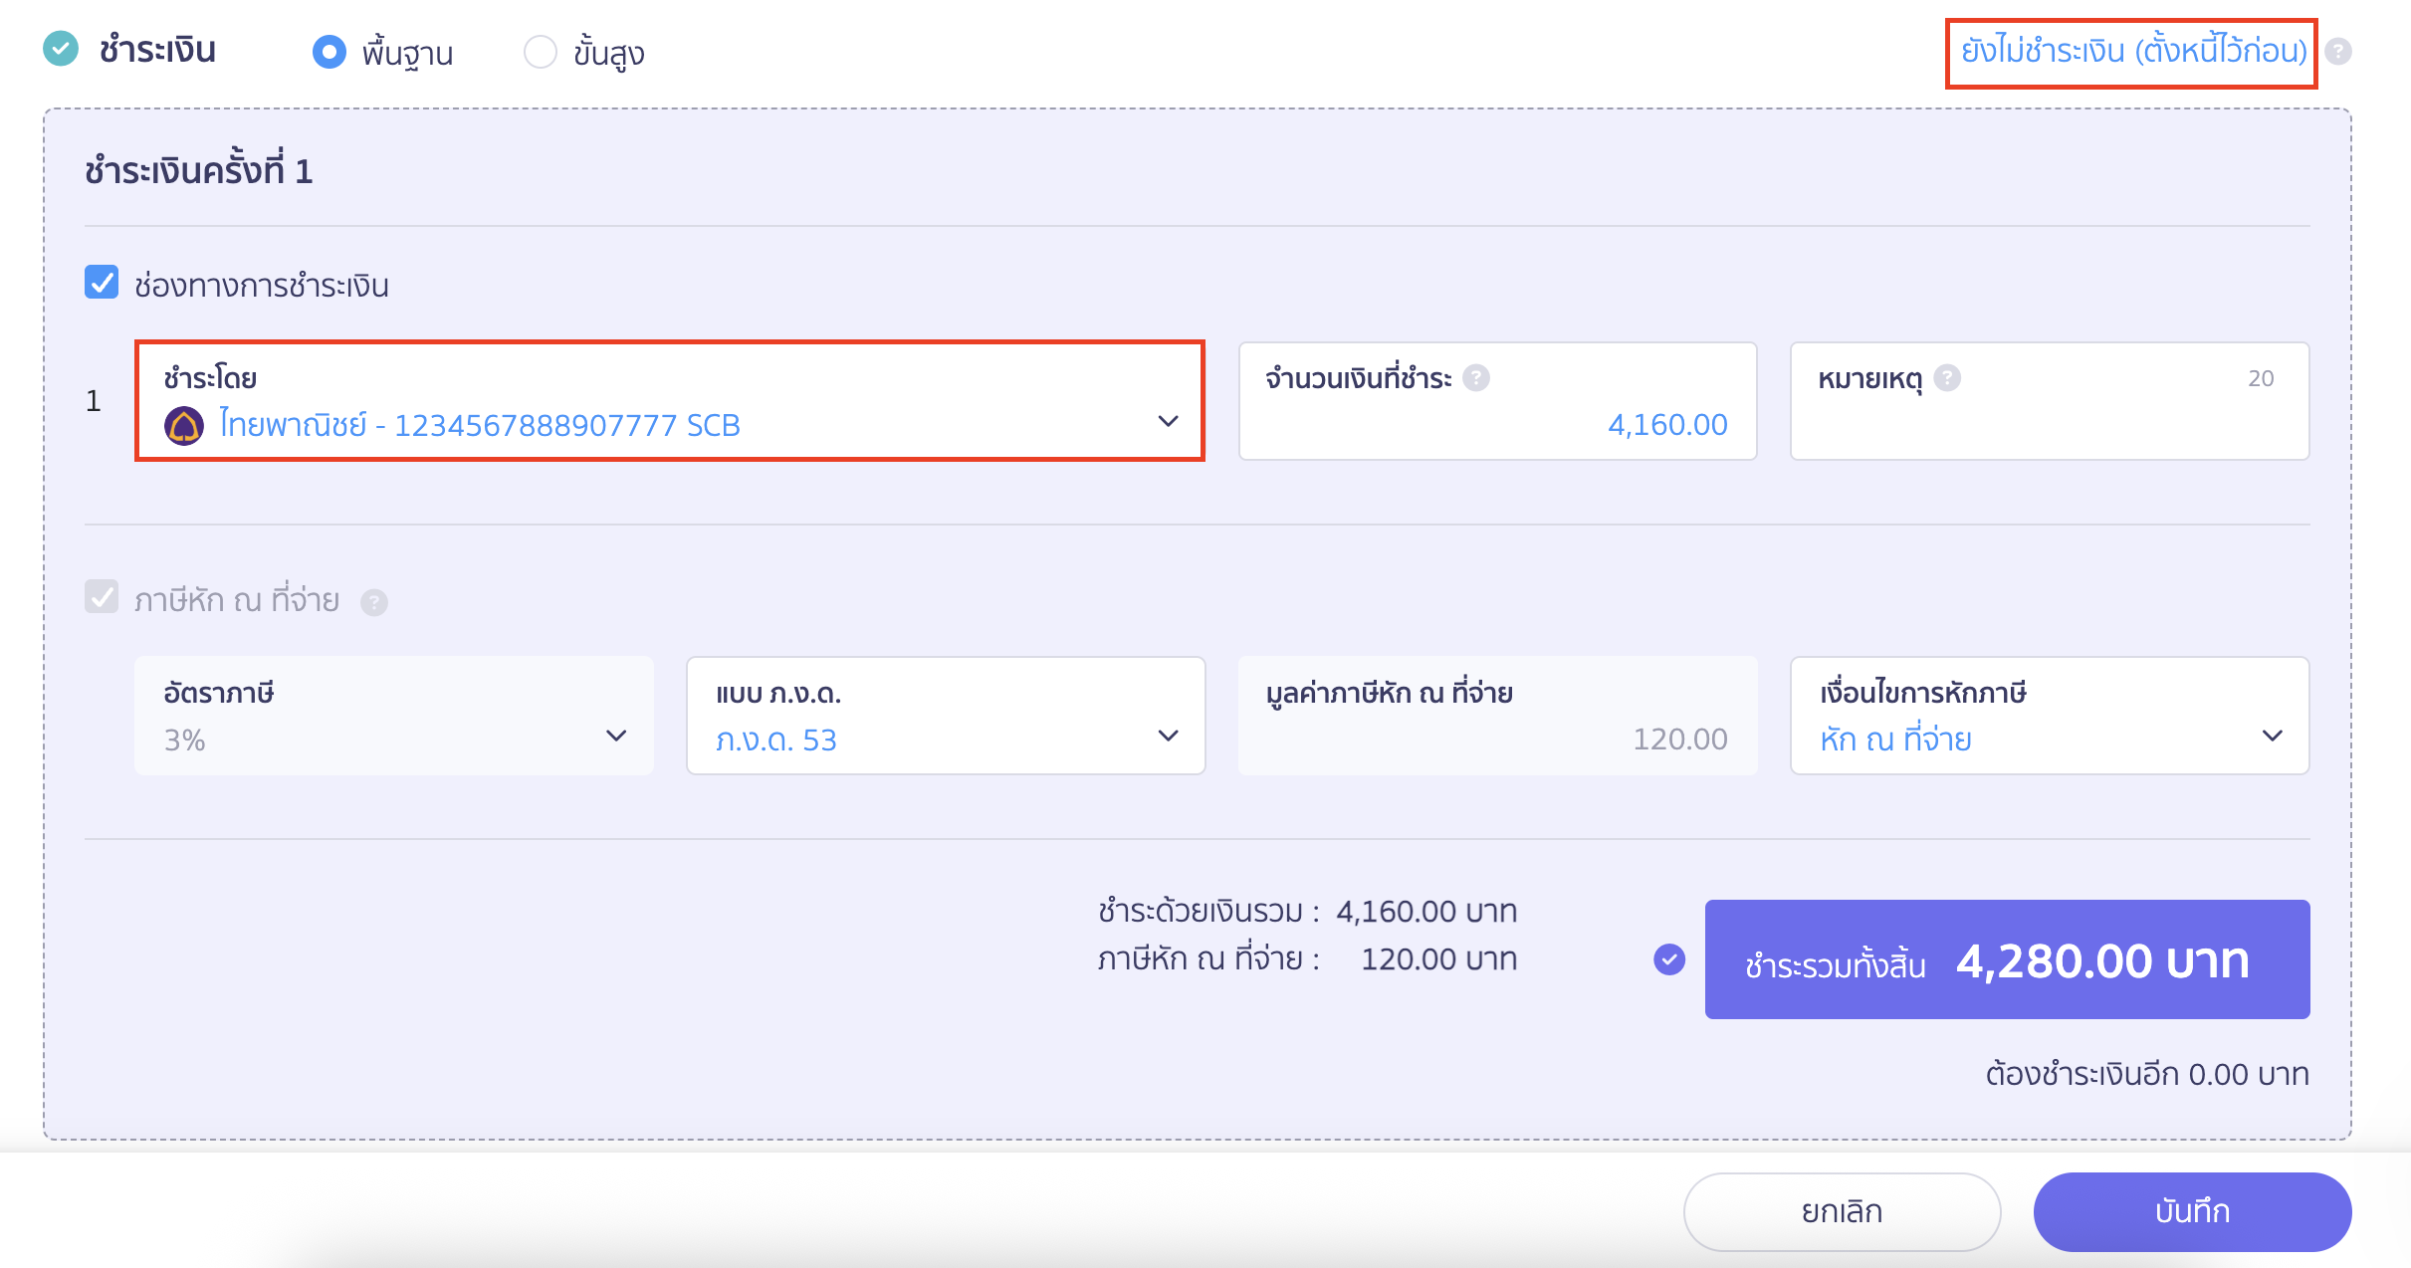Click the ชำระด้วยเงินรวม : 4,160.00 บาท text
This screenshot has width=2411, height=1268.
pyautogui.click(x=1307, y=912)
